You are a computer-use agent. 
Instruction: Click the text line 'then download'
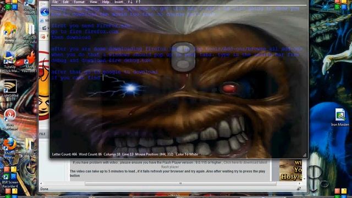tap(71, 37)
